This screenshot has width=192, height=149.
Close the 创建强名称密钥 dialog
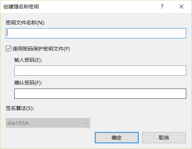pyautogui.click(x=181, y=6)
